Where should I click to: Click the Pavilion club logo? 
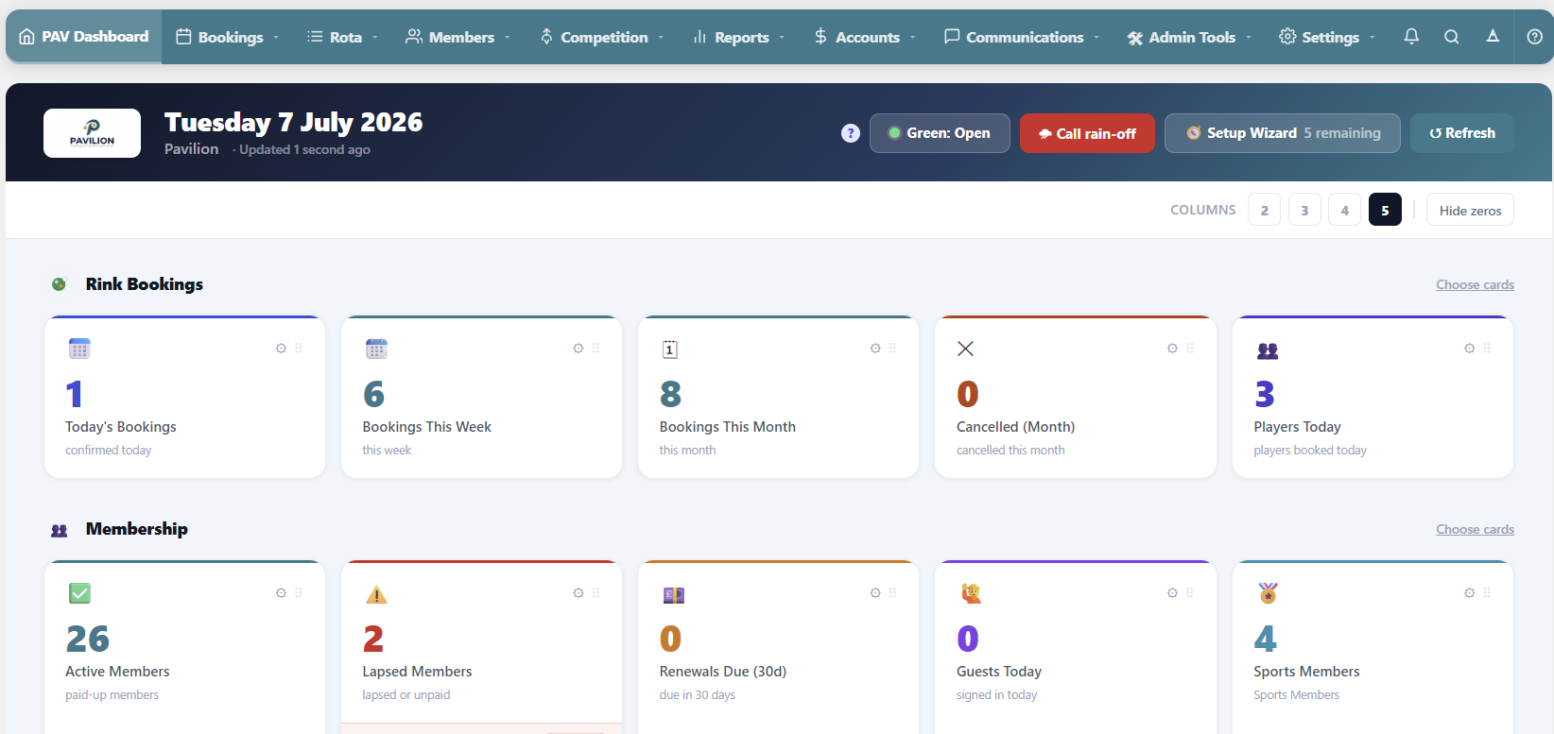[x=92, y=133]
